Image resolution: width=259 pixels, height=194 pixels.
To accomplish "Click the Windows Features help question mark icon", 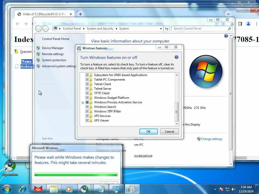I will [x=176, y=57].
